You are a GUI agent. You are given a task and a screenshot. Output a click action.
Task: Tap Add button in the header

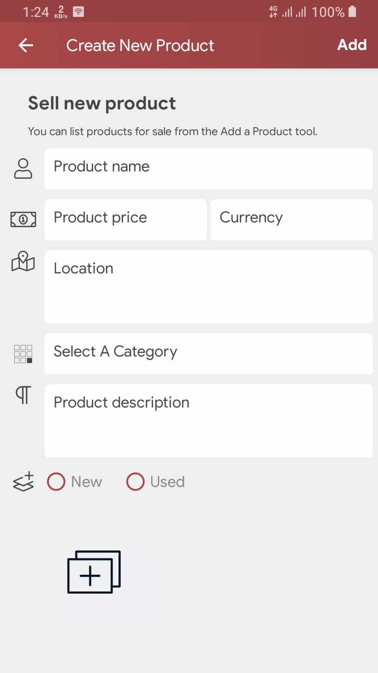(352, 45)
